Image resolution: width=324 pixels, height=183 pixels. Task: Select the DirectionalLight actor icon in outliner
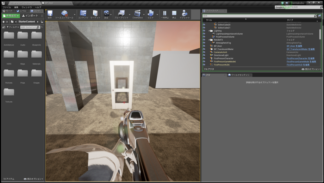(211, 55)
